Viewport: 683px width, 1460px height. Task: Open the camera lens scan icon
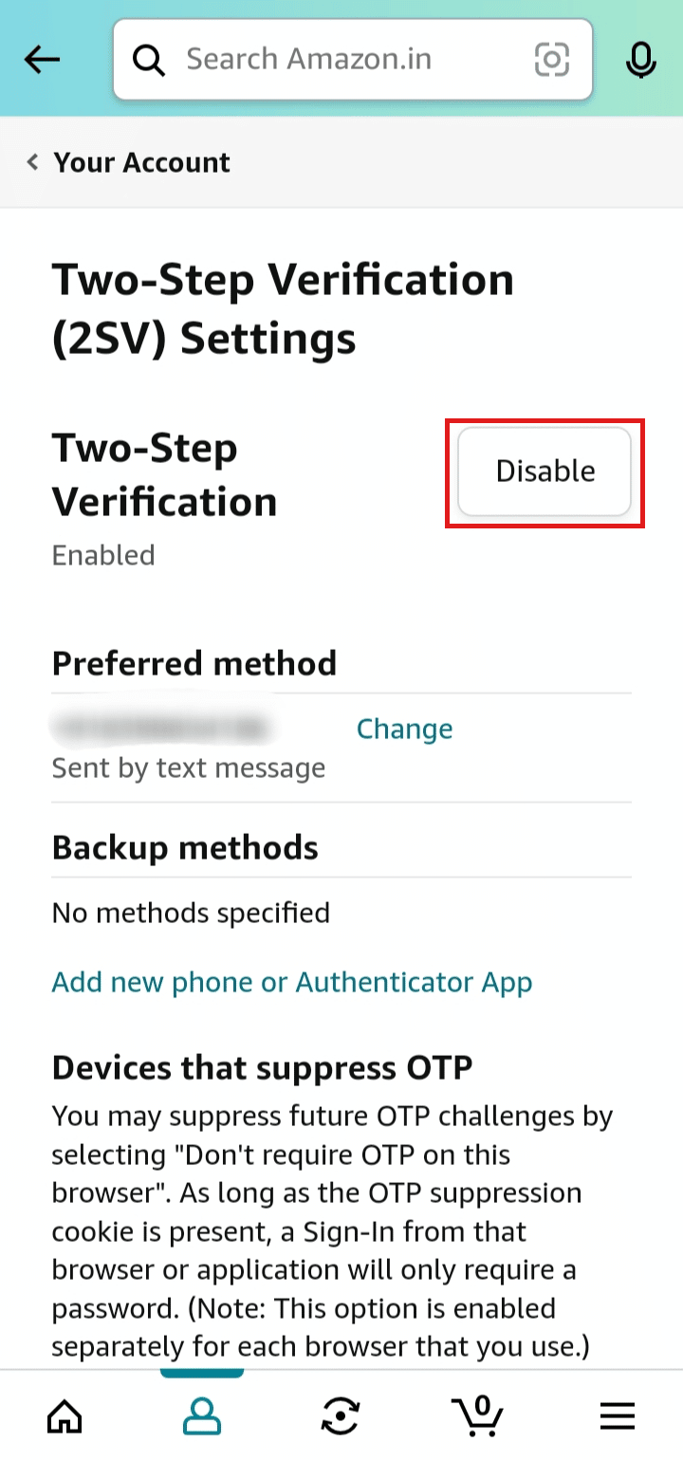[x=552, y=60]
